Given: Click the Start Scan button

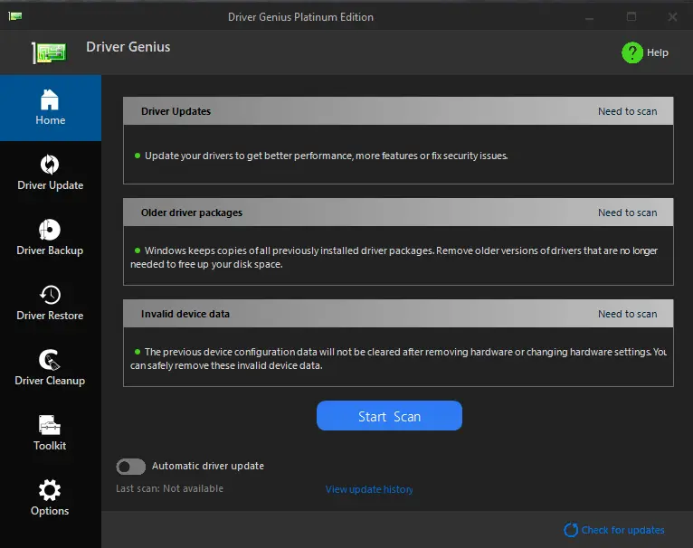Looking at the screenshot, I should (389, 416).
